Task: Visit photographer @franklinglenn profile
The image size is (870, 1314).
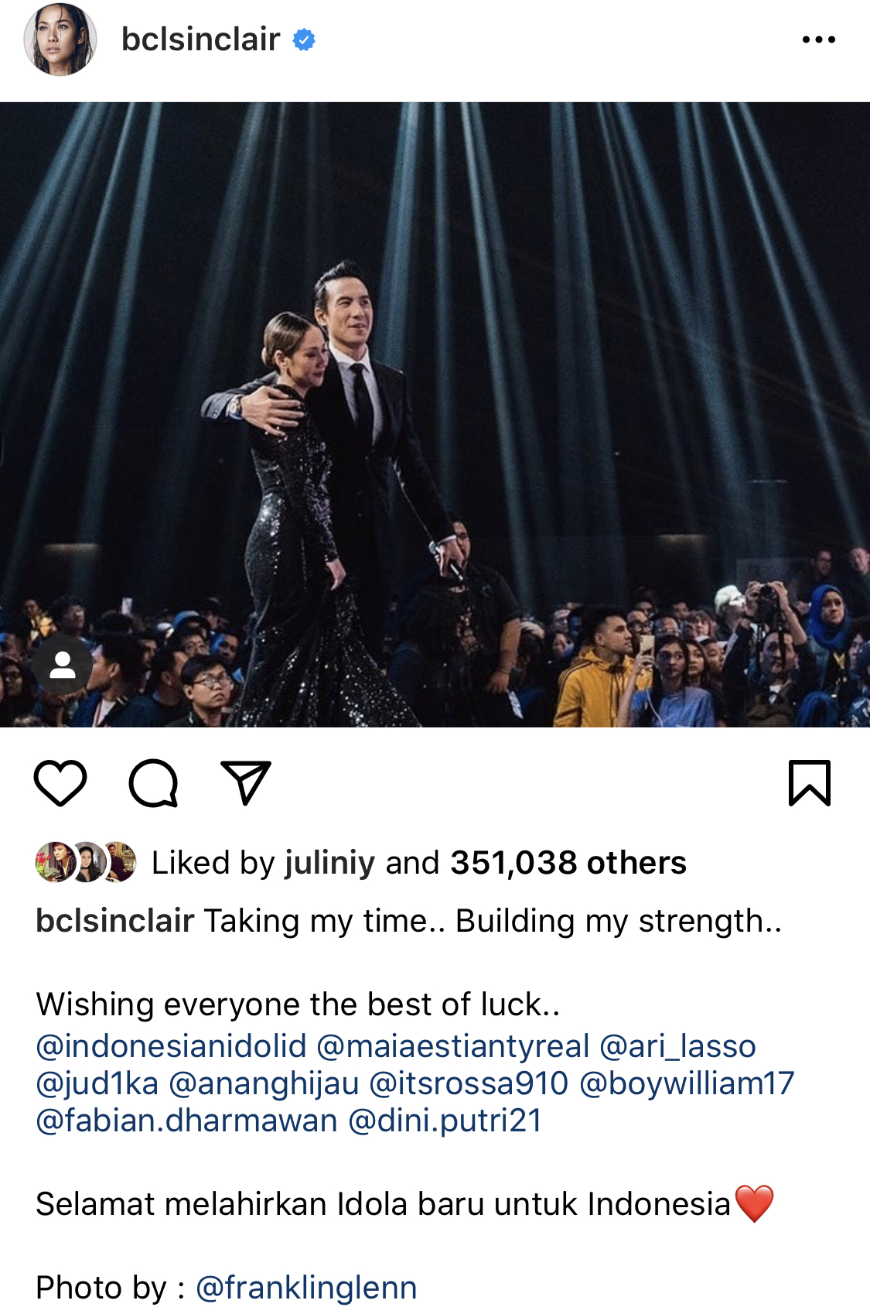Action: [306, 1288]
